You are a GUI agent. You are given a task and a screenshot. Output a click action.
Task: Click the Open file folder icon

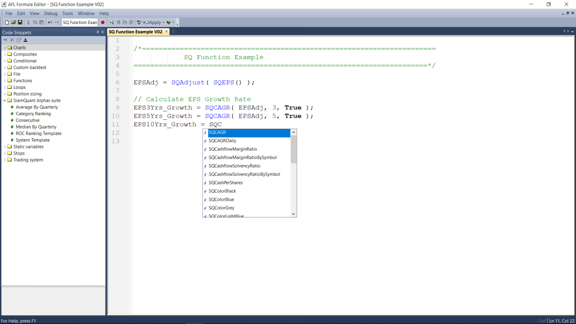[13, 23]
